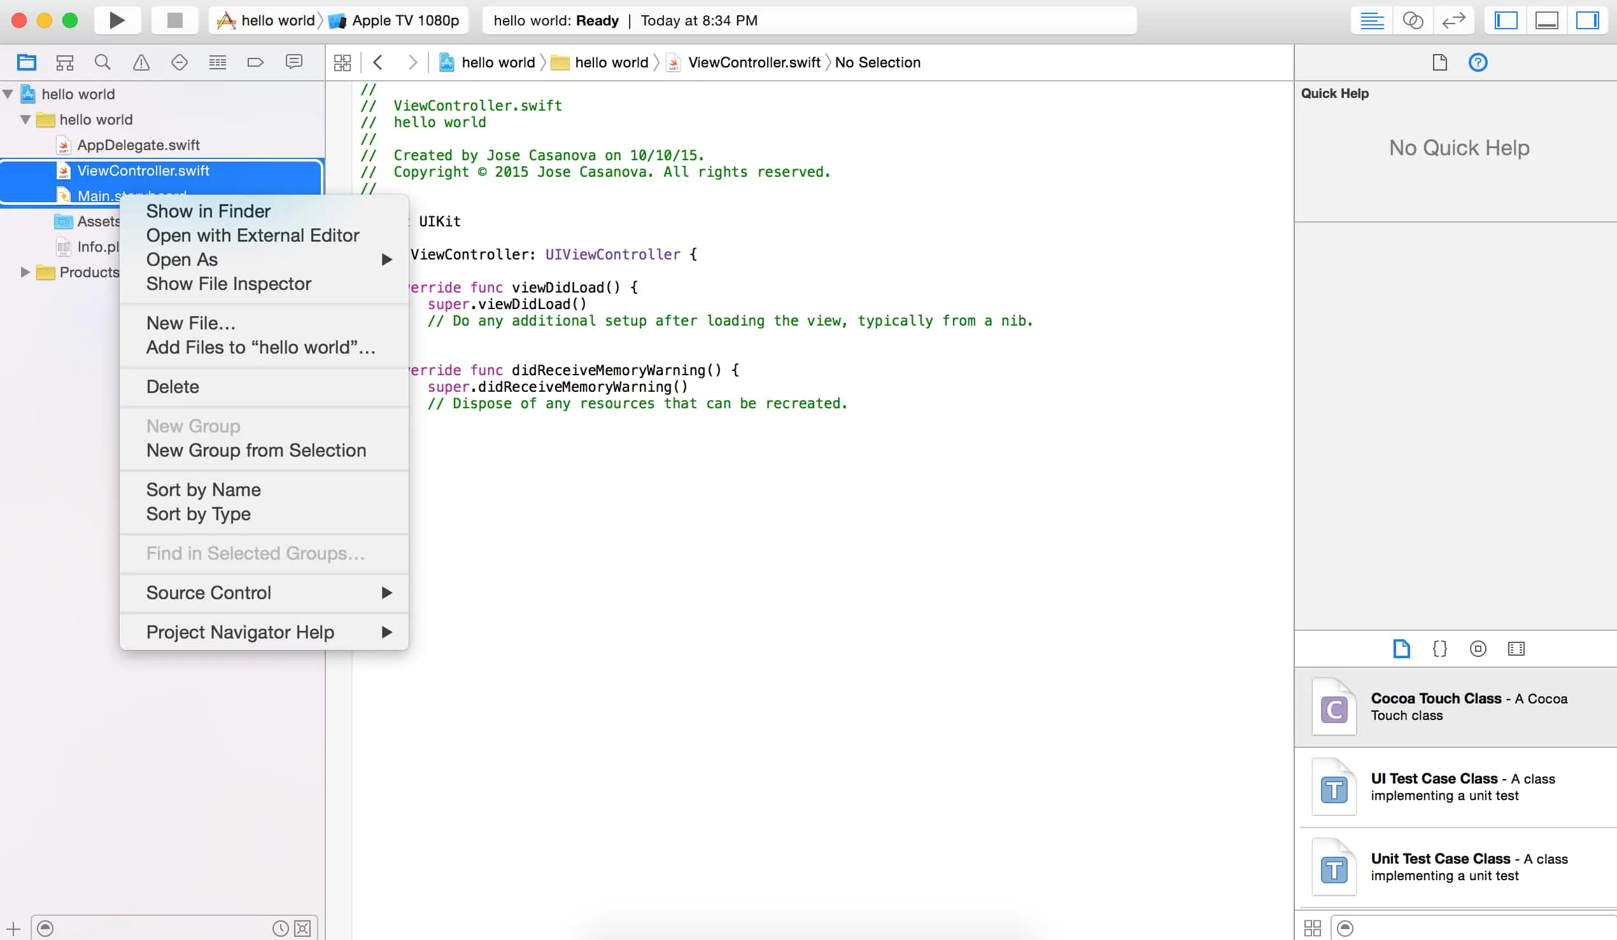Open the hello world scheme selector
Image resolution: width=1617 pixels, height=940 pixels.
[265, 20]
